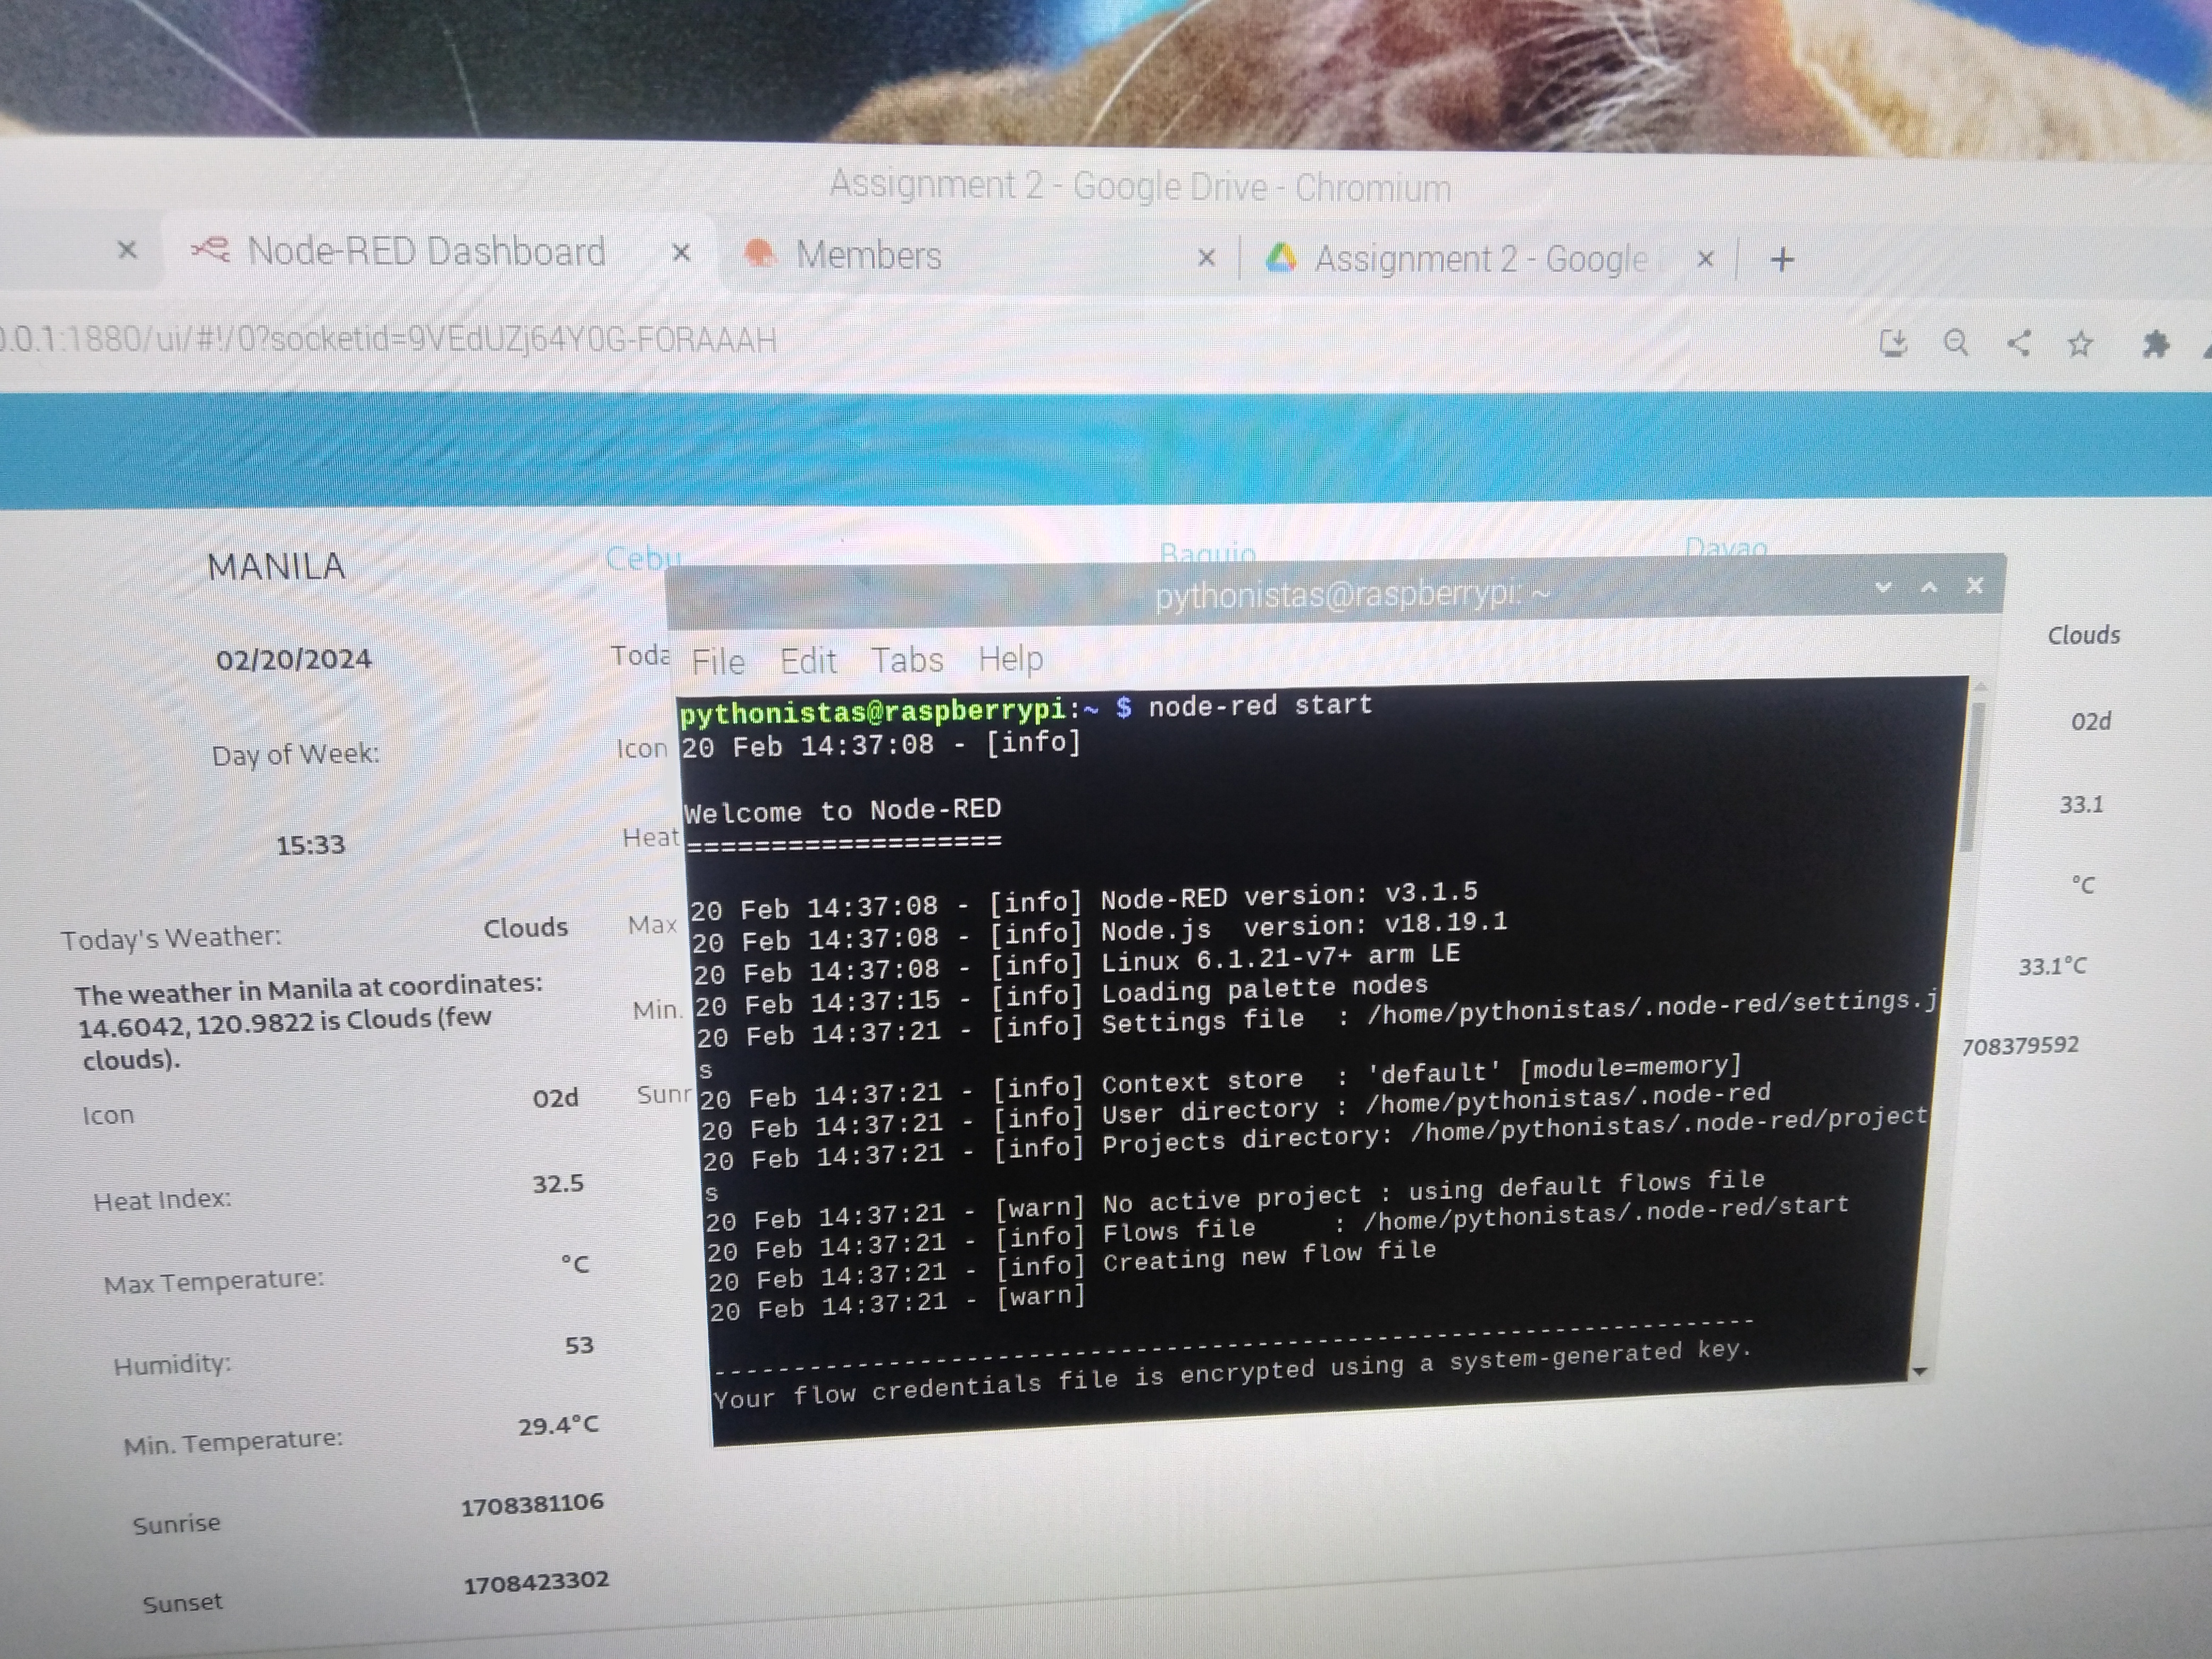
Task: Open the extensions puzzle icon
Action: (2156, 344)
